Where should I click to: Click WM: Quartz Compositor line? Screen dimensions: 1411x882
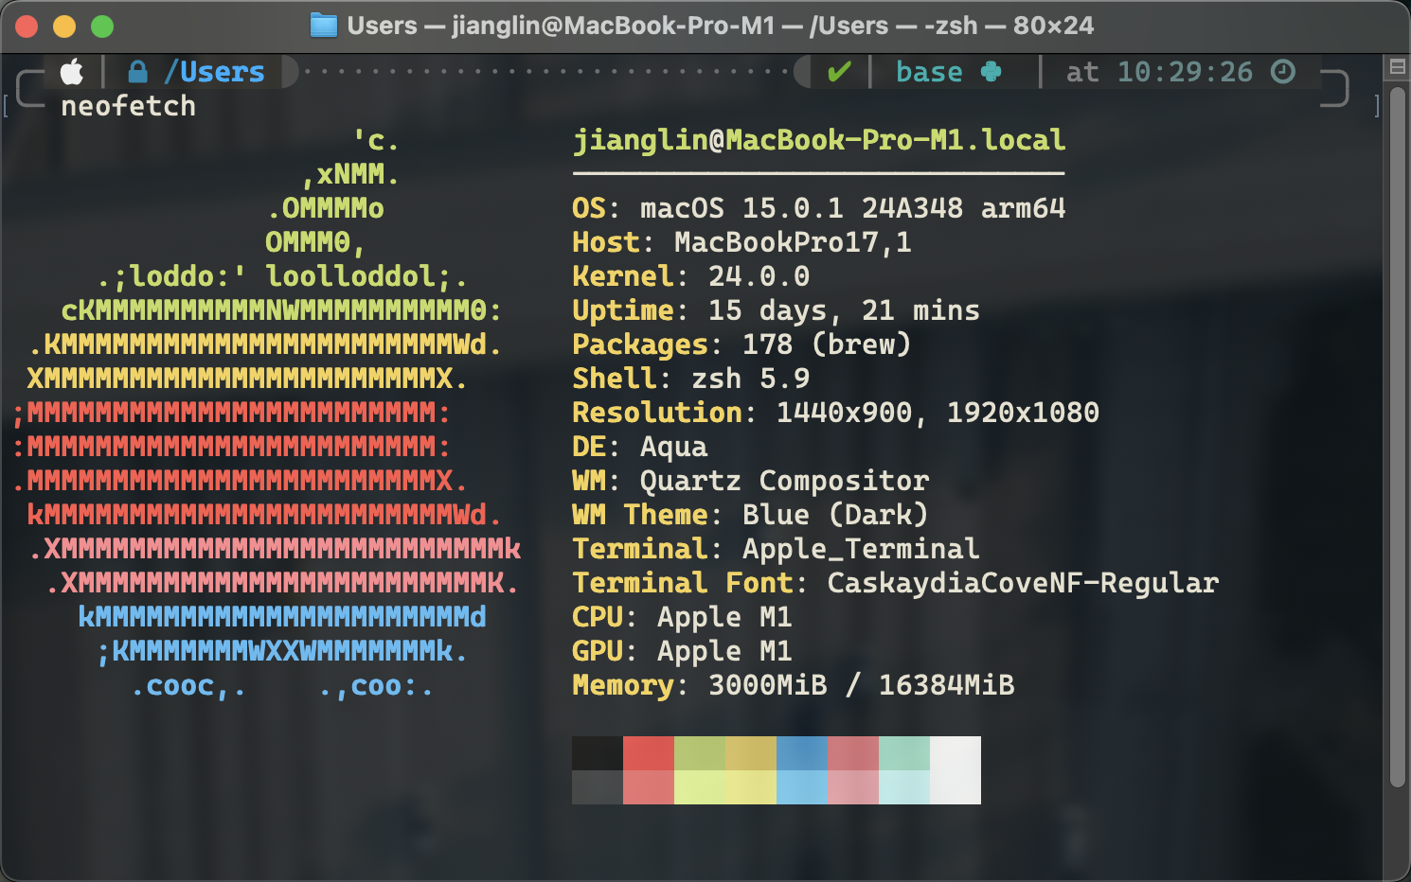[x=751, y=481]
